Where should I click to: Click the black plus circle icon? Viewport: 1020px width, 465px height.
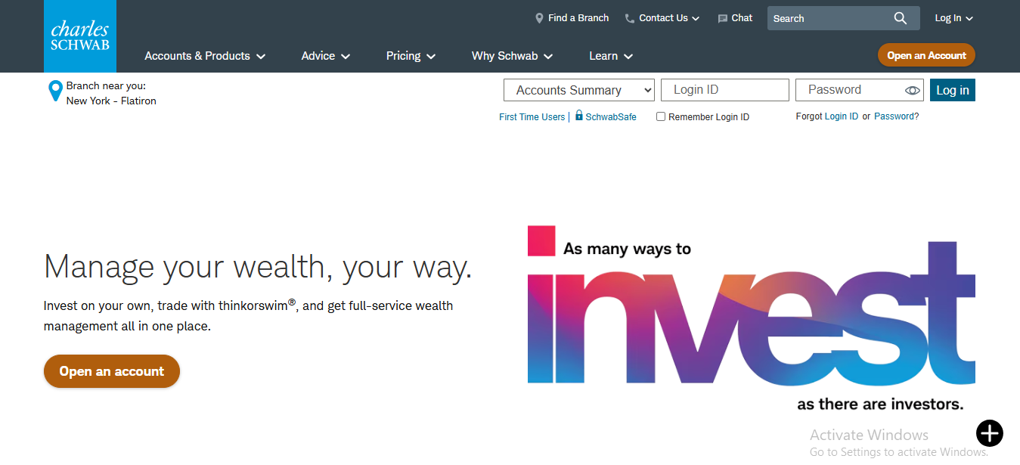pyautogui.click(x=989, y=433)
